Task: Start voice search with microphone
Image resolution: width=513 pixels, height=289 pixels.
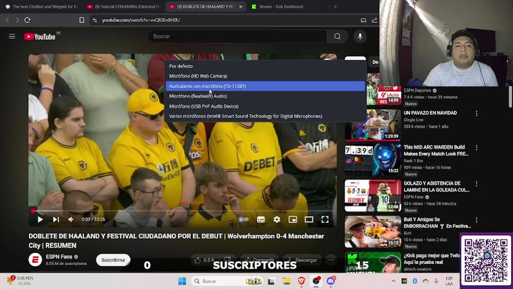Action: pyautogui.click(x=360, y=36)
